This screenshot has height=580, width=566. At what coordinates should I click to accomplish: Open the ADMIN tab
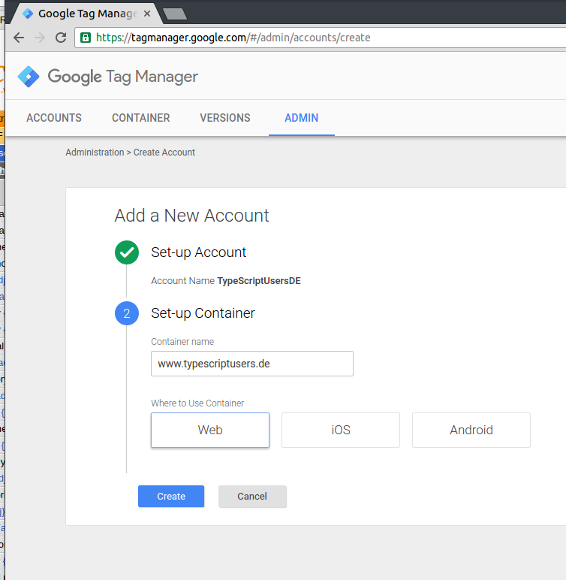302,118
